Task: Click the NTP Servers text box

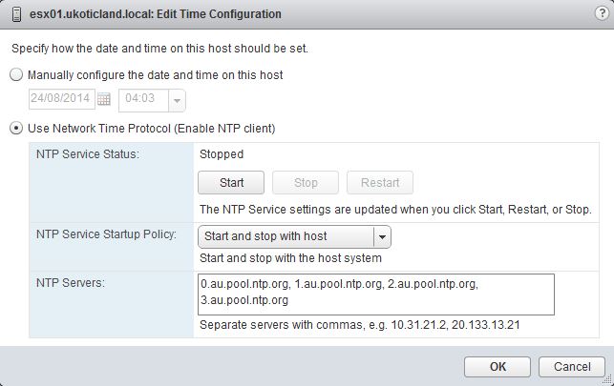Action: 376,295
